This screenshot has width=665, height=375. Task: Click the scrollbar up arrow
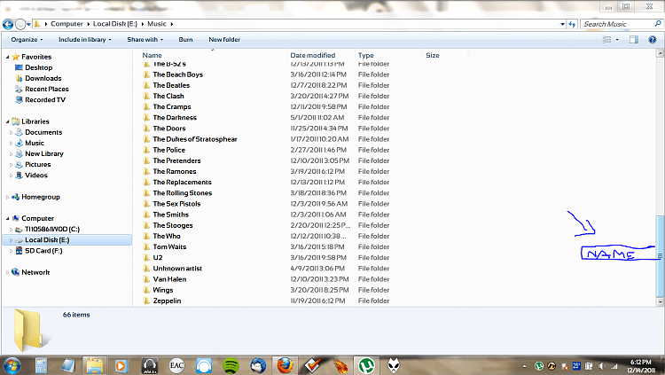tap(660, 53)
